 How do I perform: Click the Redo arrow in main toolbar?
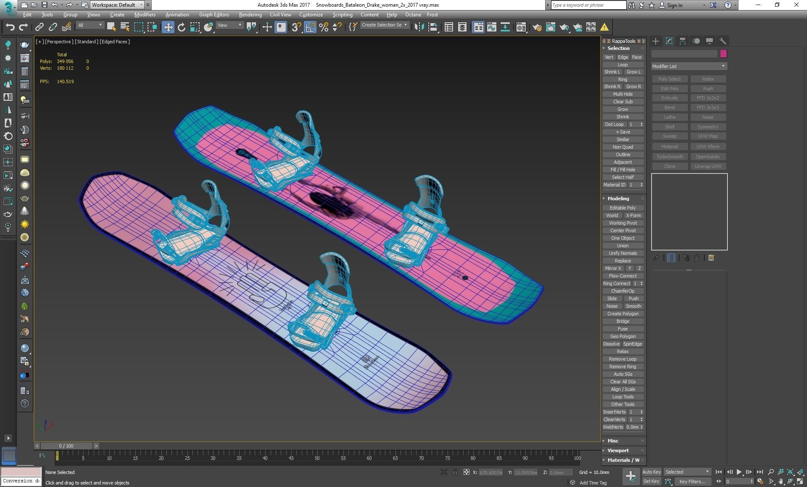24,27
